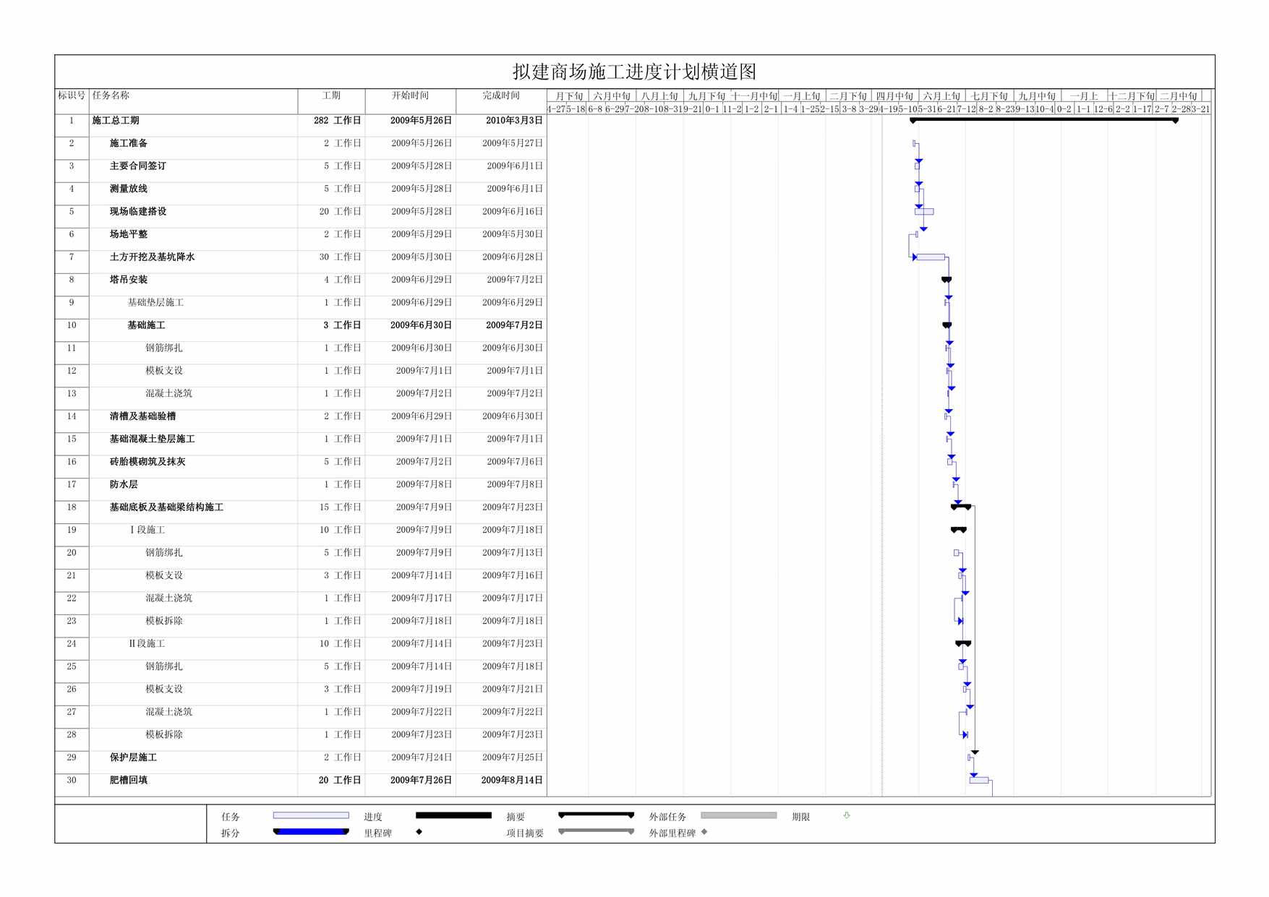Click 模板支设 in row 12
The height and width of the screenshot is (897, 1269).
(164, 371)
